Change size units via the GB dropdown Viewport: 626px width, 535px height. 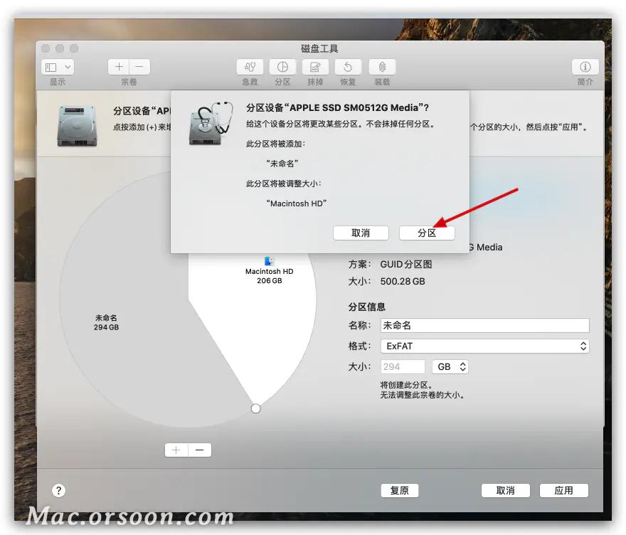coord(450,366)
